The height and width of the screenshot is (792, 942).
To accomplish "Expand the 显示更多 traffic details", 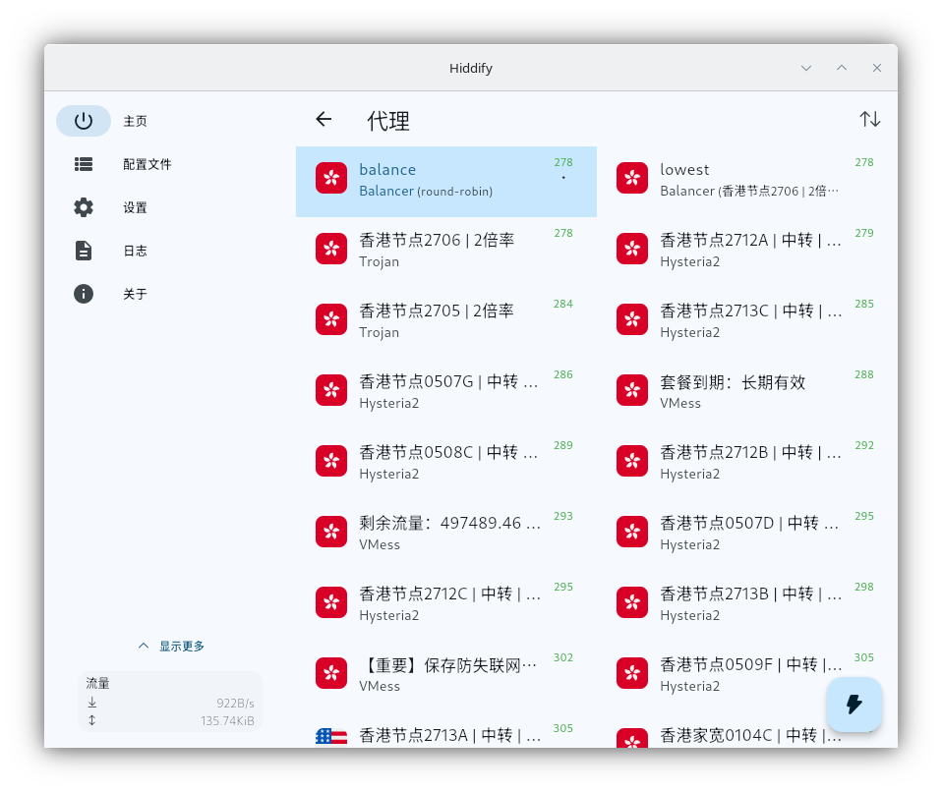I will coord(171,646).
